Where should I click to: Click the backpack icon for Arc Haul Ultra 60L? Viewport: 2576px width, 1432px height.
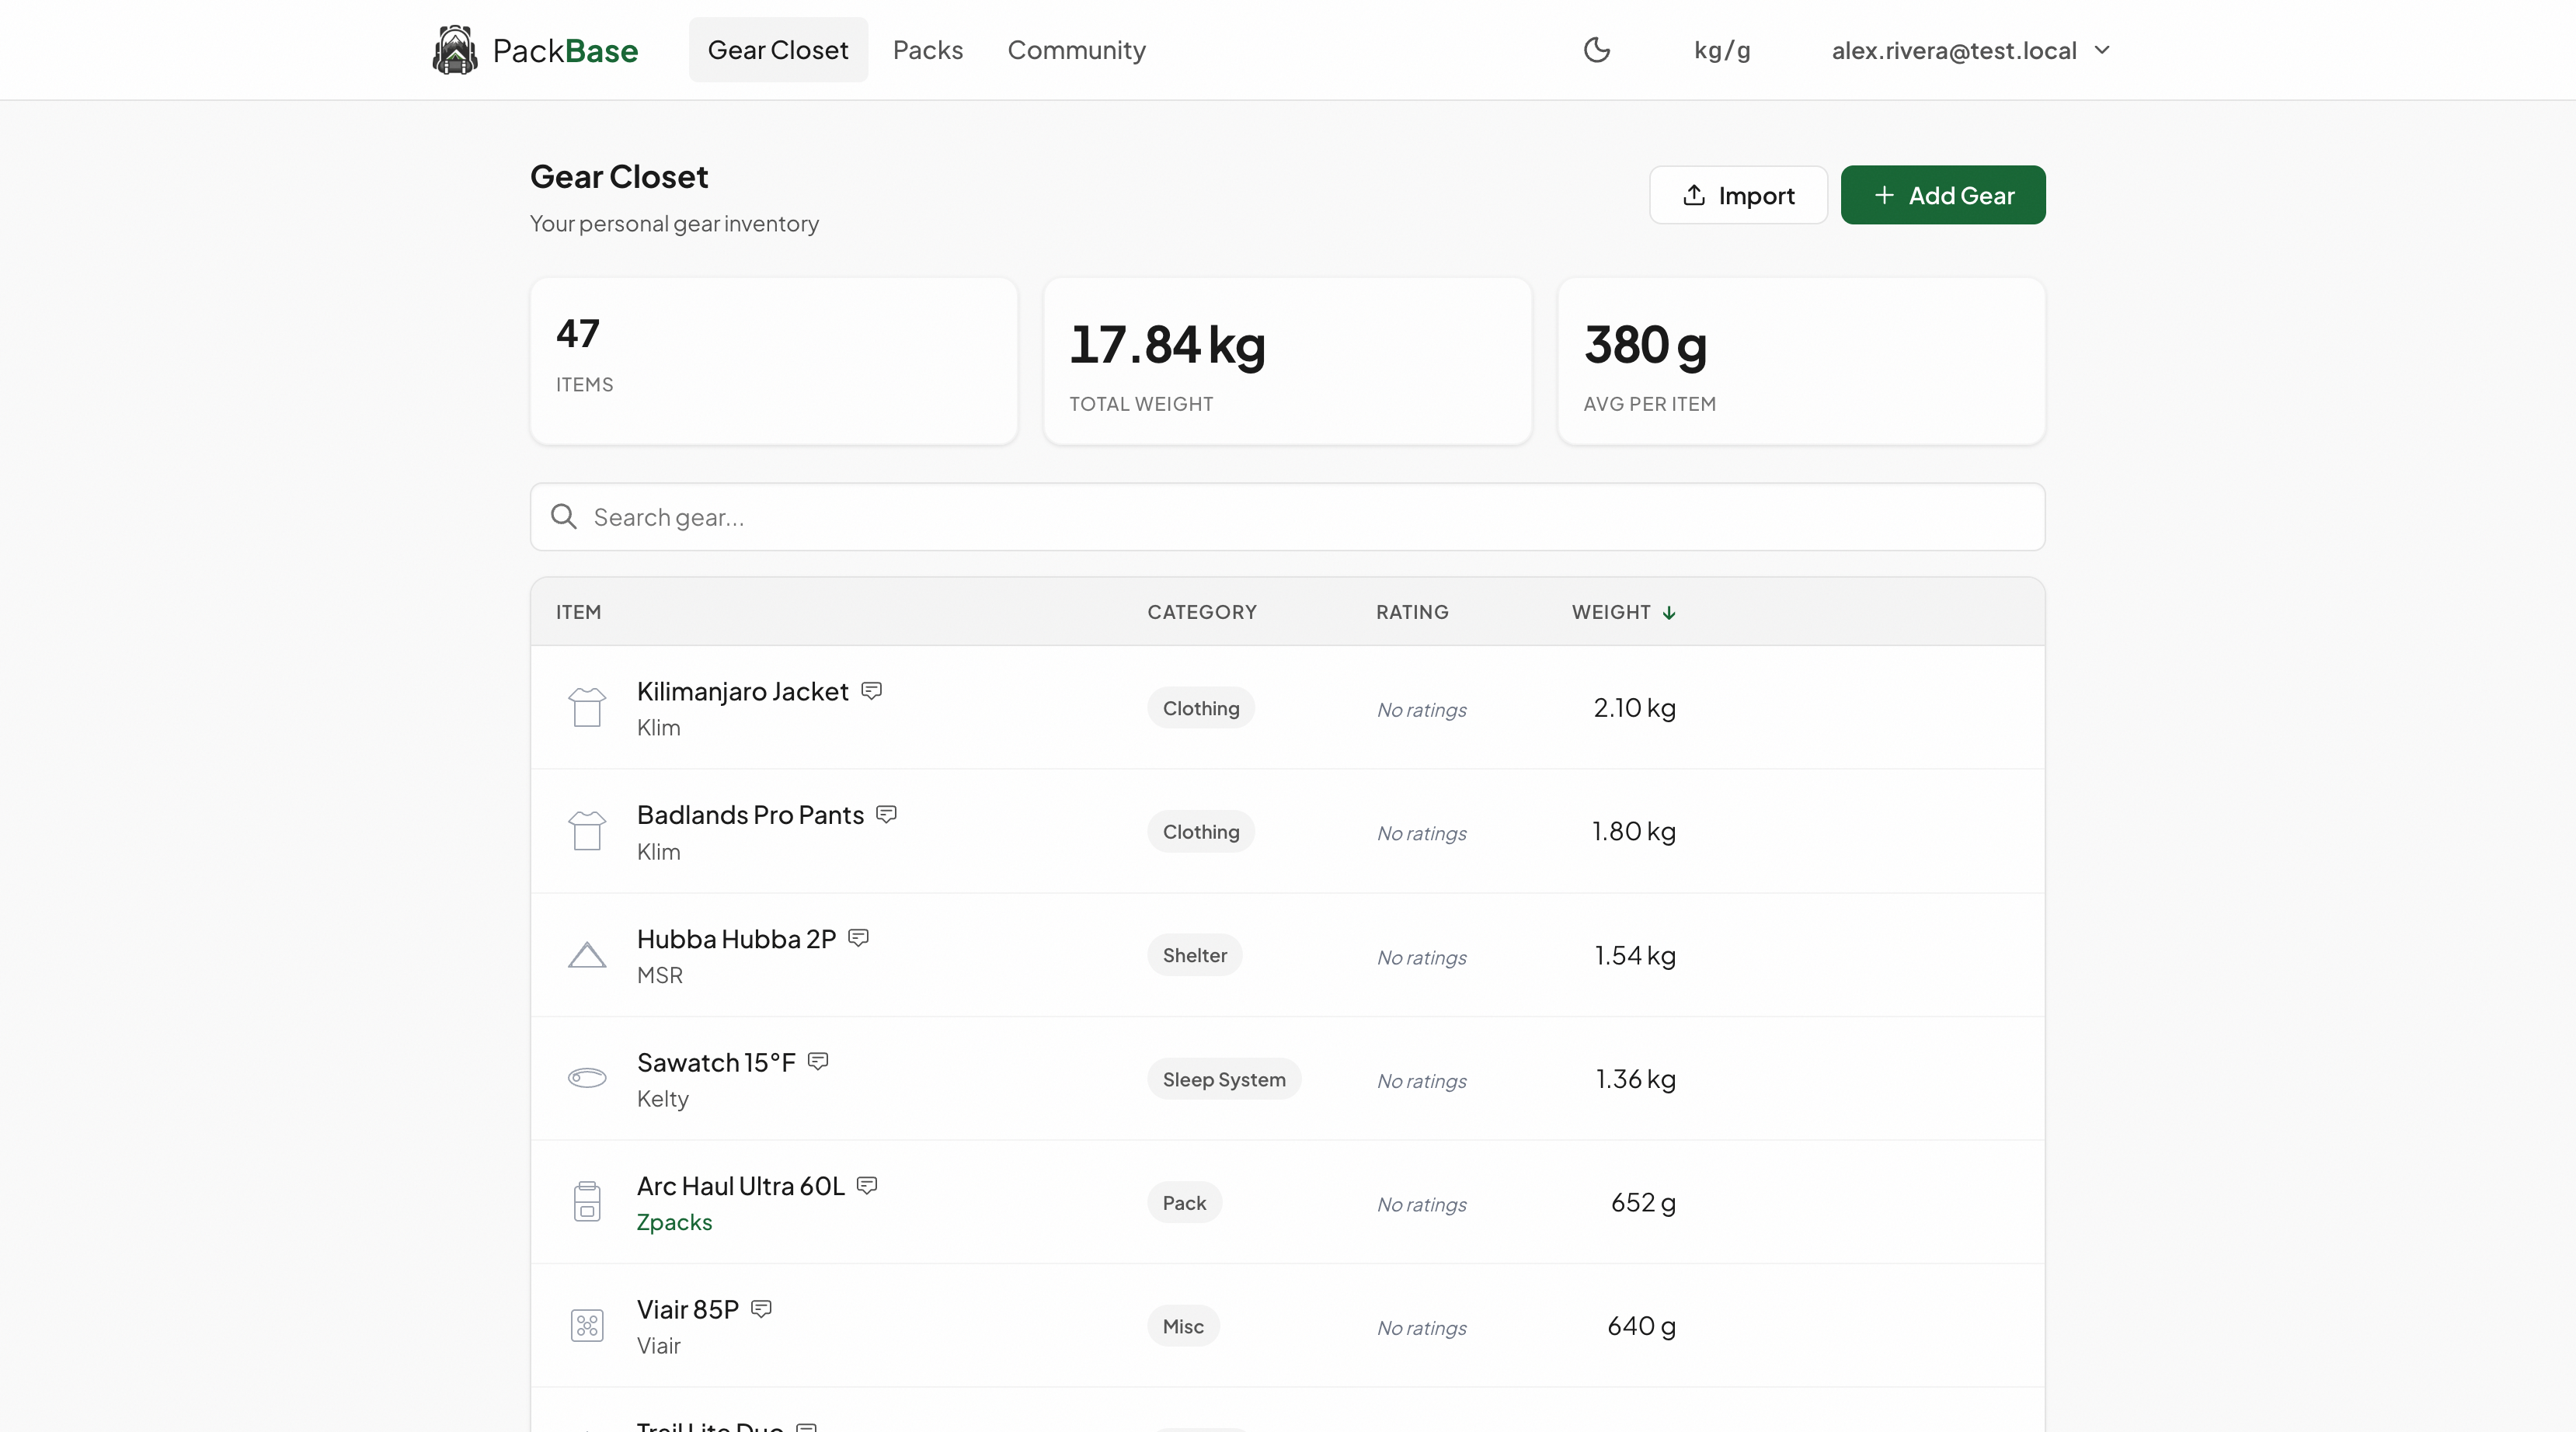click(x=587, y=1202)
